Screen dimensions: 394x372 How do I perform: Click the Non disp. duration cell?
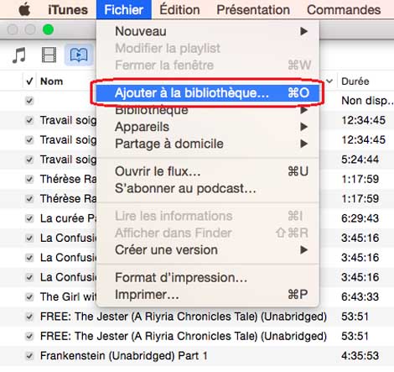click(x=367, y=101)
